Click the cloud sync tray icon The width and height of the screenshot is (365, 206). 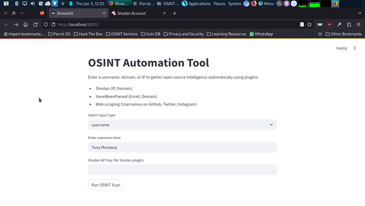pos(48,3)
